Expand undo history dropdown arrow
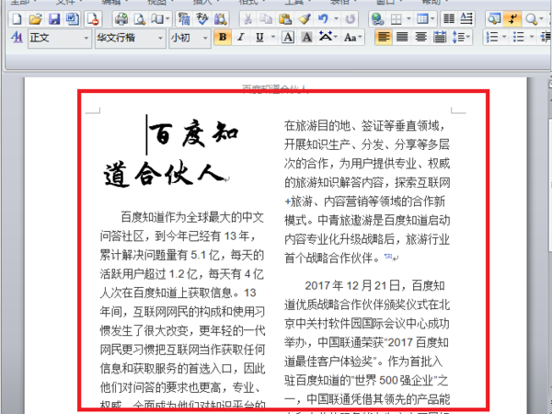Image resolution: width=552 pixels, height=414 pixels. pos(336,18)
